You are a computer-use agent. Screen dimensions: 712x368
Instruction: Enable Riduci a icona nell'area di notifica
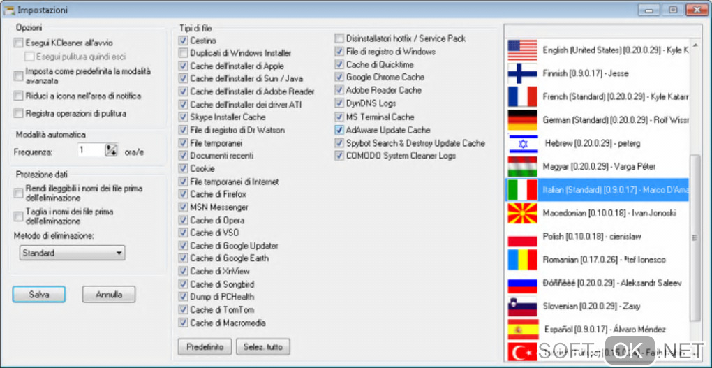pyautogui.click(x=18, y=96)
